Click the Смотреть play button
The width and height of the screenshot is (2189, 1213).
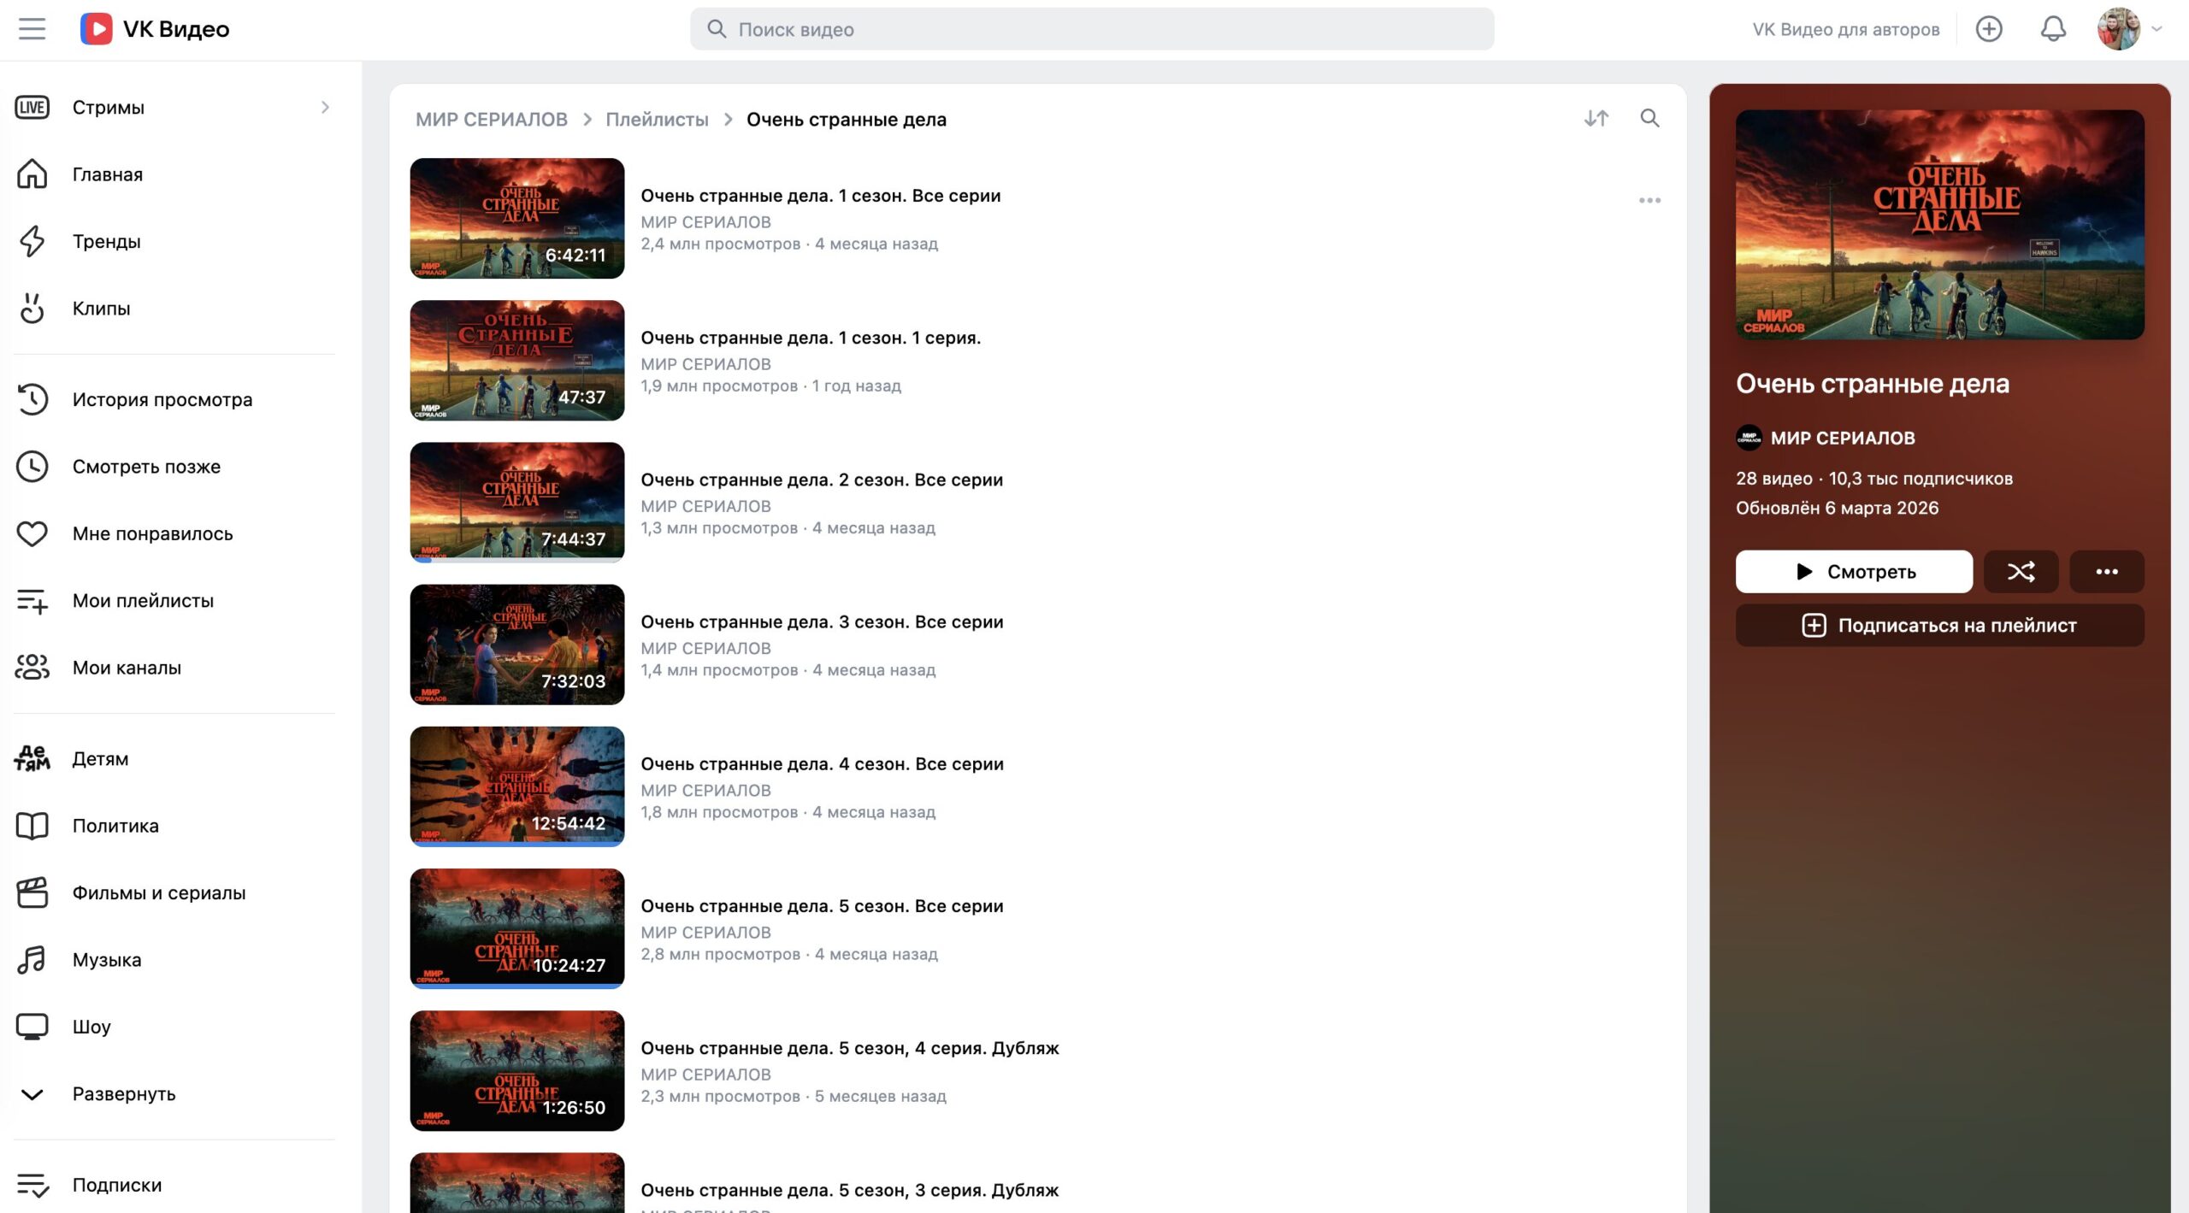tap(1854, 571)
